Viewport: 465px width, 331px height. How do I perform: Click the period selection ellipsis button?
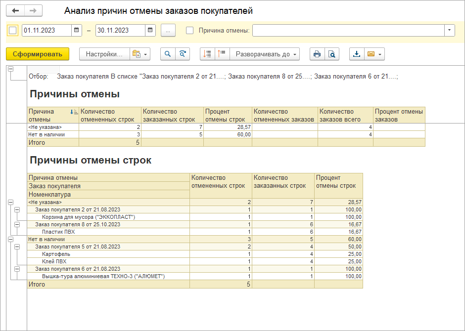point(168,30)
